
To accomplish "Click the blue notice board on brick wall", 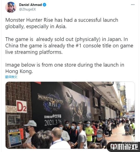I will tap(15, 138).
